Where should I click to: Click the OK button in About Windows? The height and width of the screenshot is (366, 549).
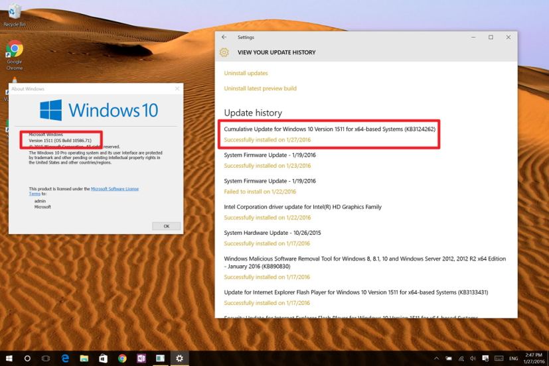tap(167, 226)
